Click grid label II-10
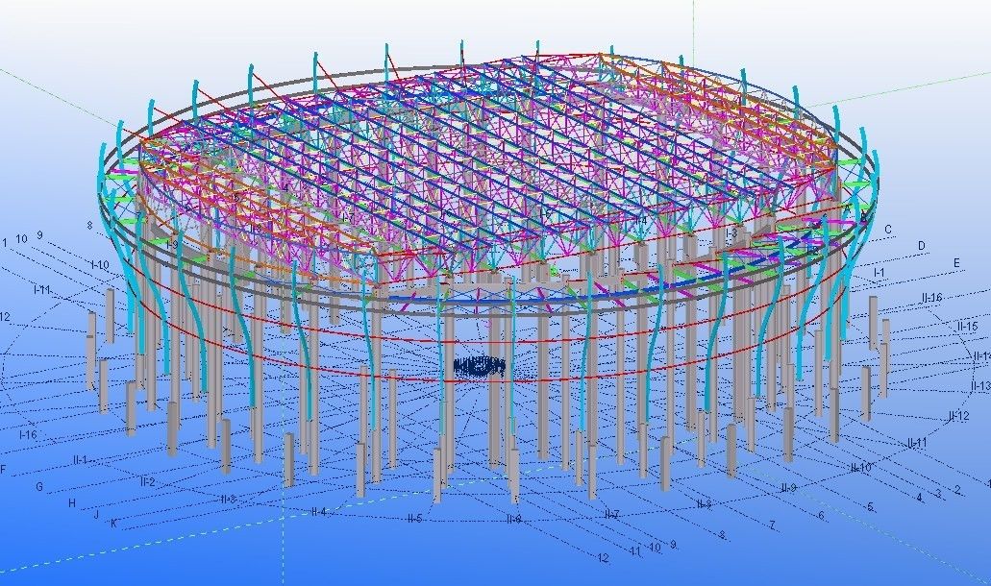Viewport: 991px width, 586px height. (x=860, y=468)
